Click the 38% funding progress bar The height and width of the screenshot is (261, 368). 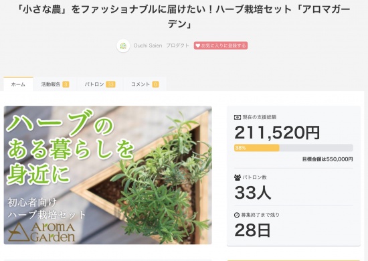(294, 148)
